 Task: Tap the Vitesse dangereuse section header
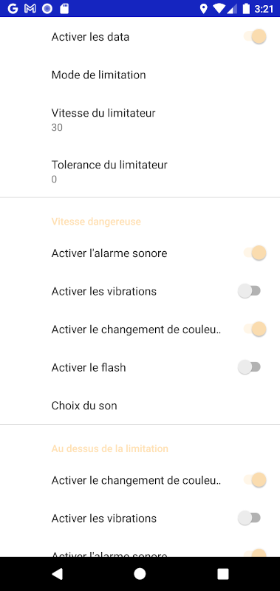tap(96, 221)
